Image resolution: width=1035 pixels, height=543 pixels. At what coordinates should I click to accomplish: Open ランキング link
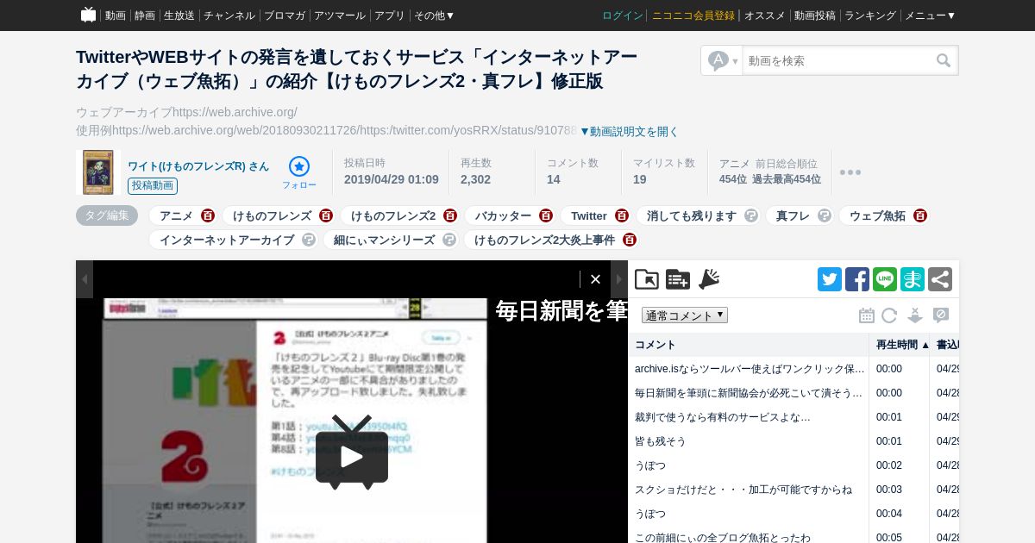(870, 16)
